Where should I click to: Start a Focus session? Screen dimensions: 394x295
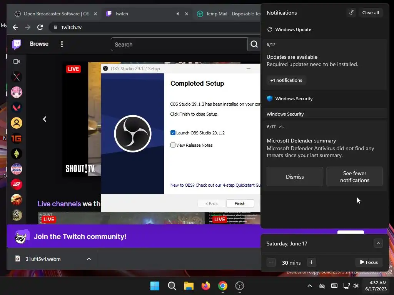click(x=369, y=262)
